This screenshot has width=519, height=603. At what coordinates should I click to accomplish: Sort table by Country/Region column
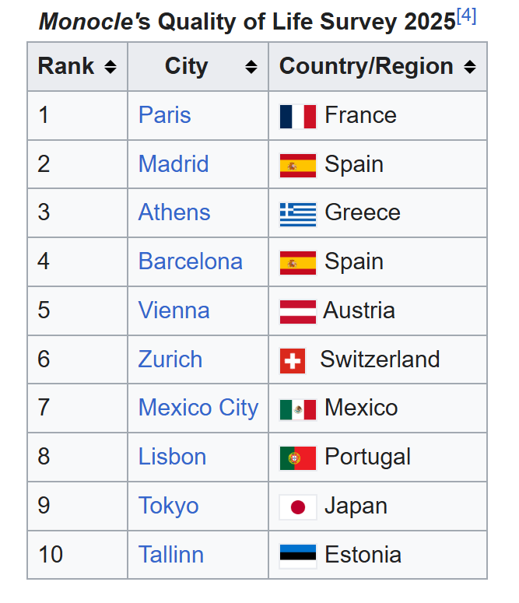coord(469,68)
